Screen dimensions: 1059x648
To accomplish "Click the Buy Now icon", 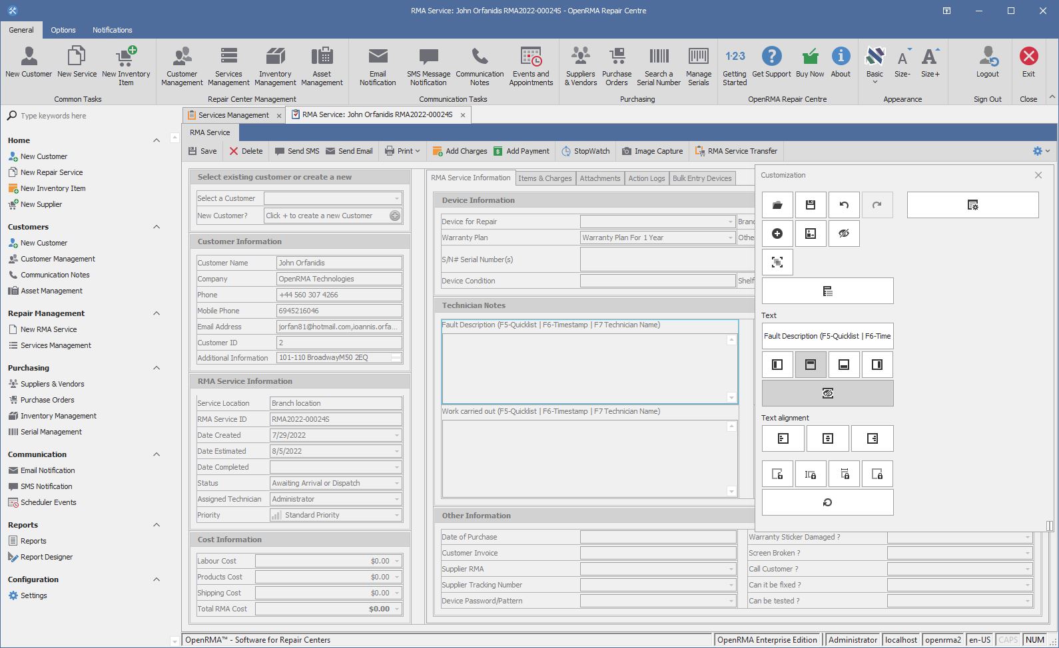I will pos(810,63).
